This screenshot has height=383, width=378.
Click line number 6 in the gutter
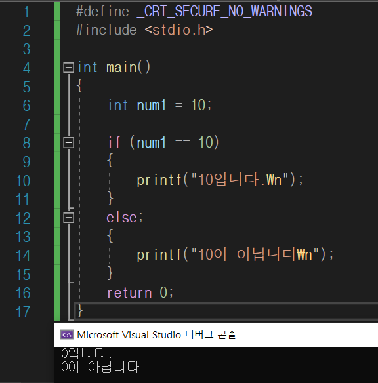click(26, 106)
